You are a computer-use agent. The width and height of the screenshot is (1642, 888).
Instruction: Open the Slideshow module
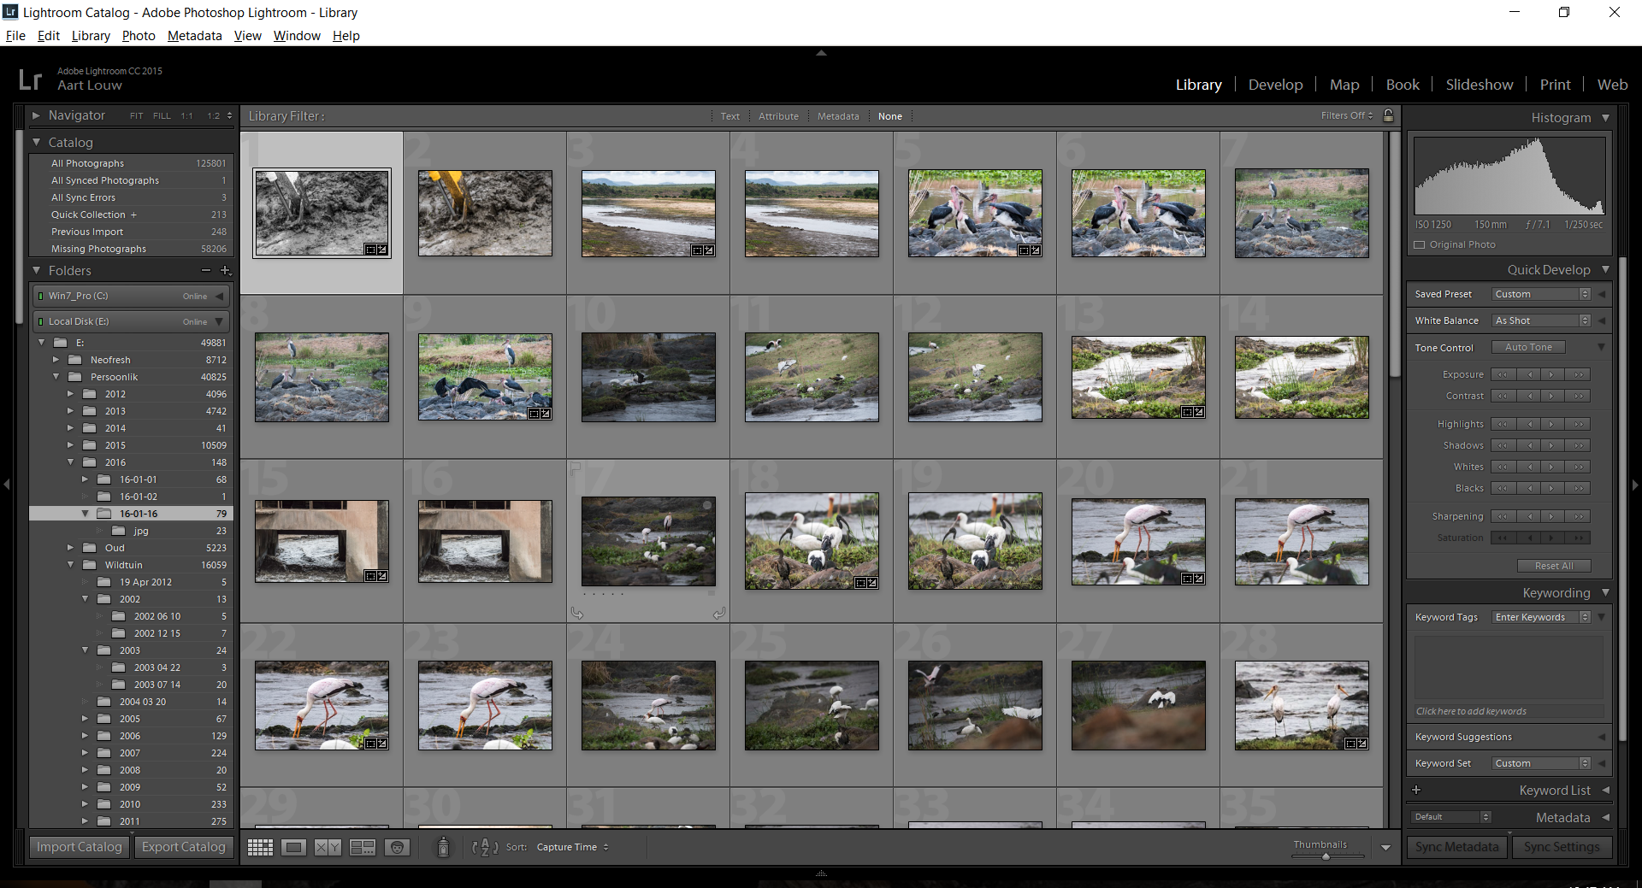1480,85
